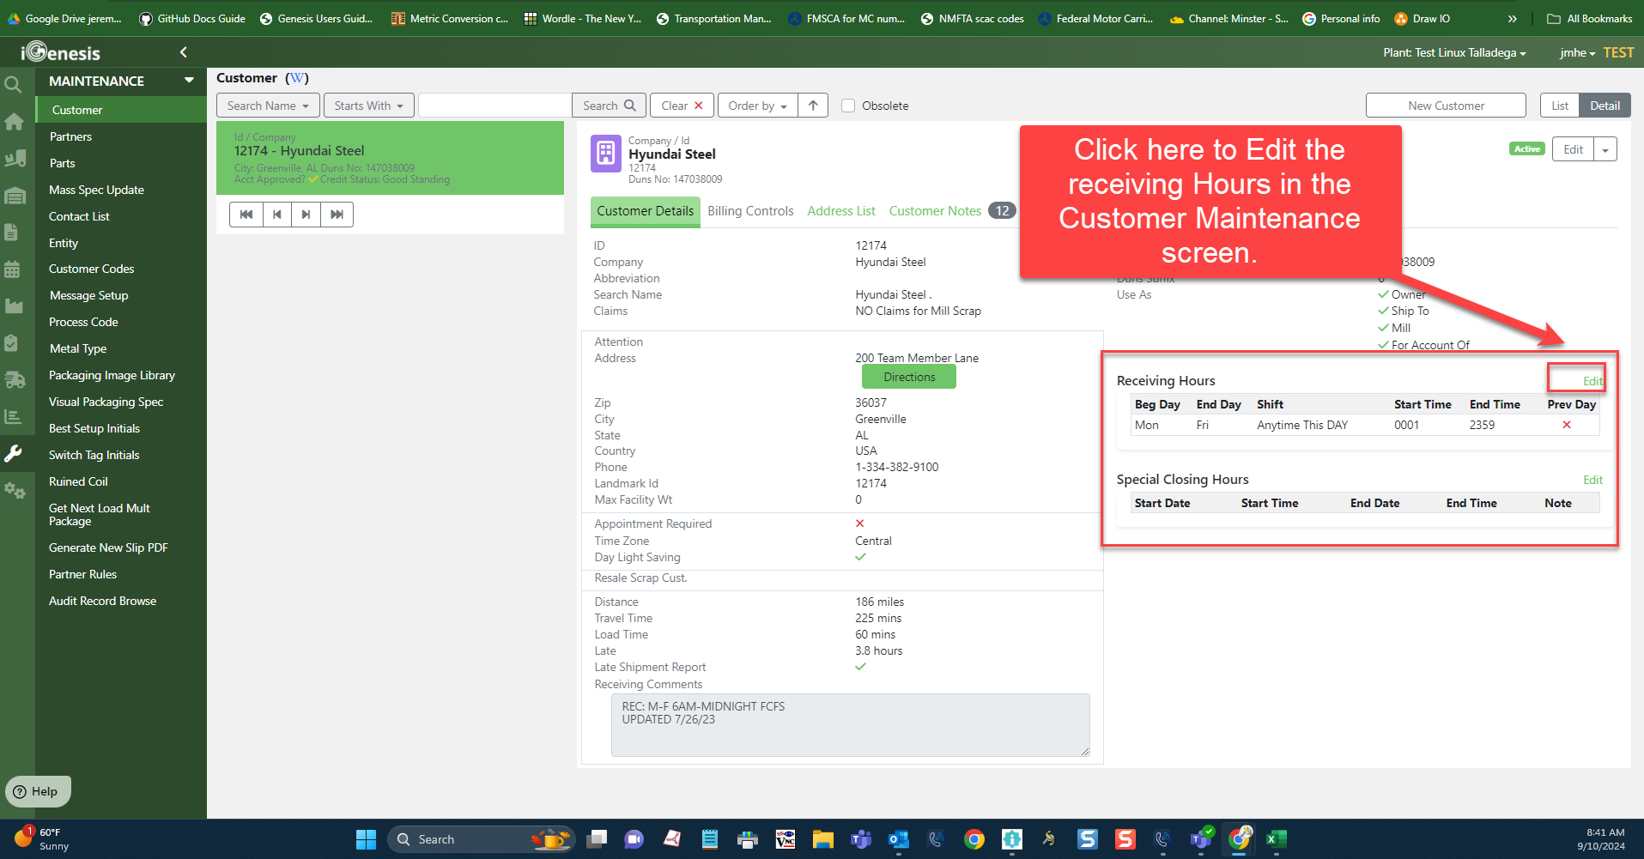Switch to List view
The height and width of the screenshot is (859, 1644).
[x=1560, y=106]
